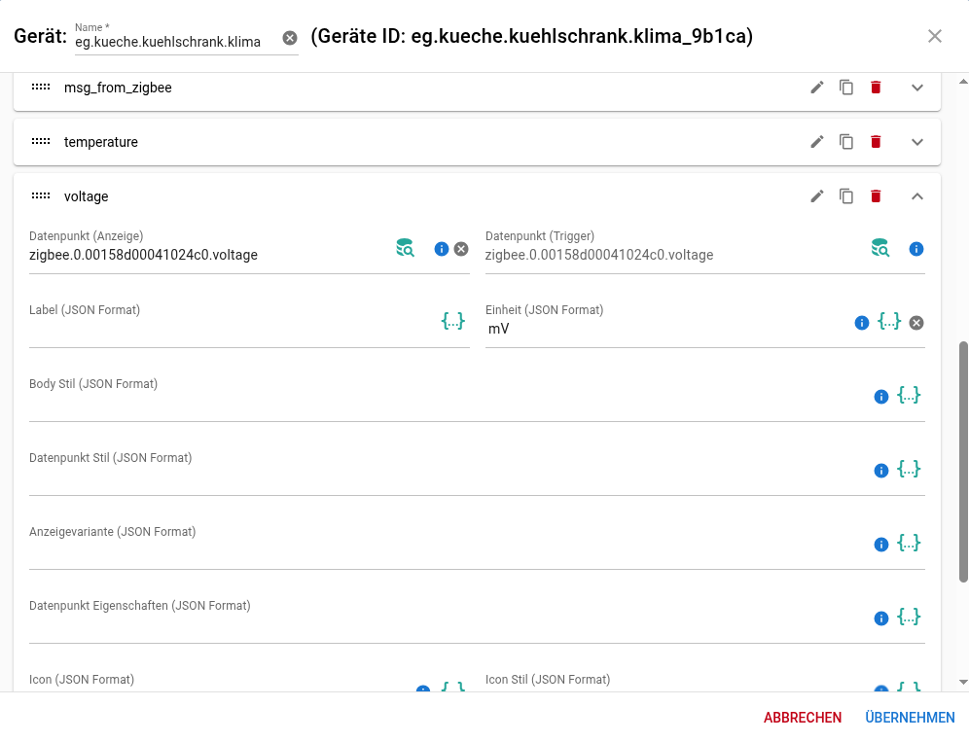Expand the msg_from_zigbee section

[x=917, y=88]
